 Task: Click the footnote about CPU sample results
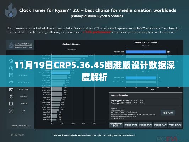pyautogui.click(x=94, y=135)
